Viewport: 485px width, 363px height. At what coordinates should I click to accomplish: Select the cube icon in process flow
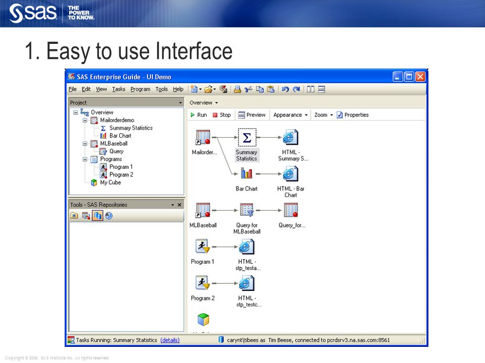[x=203, y=320]
